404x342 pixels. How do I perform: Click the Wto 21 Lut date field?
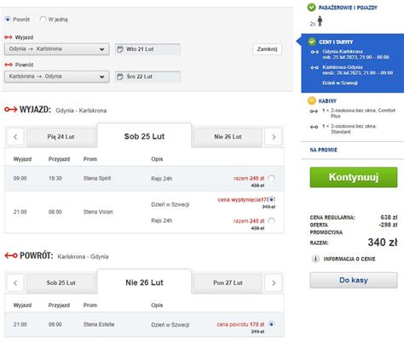click(147, 49)
